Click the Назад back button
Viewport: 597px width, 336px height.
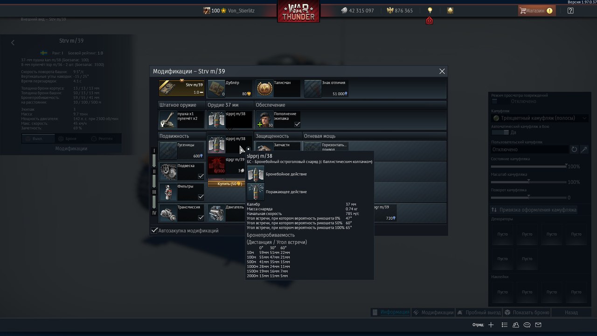coord(571,312)
